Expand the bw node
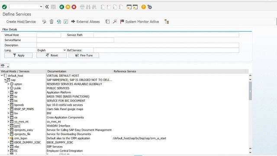 8,113
